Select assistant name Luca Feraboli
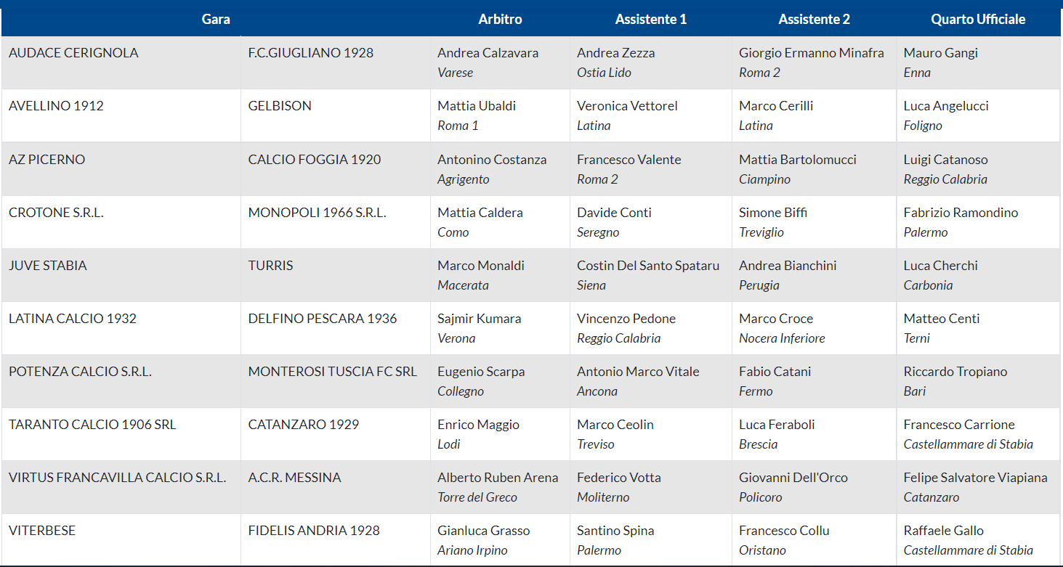 pos(777,425)
